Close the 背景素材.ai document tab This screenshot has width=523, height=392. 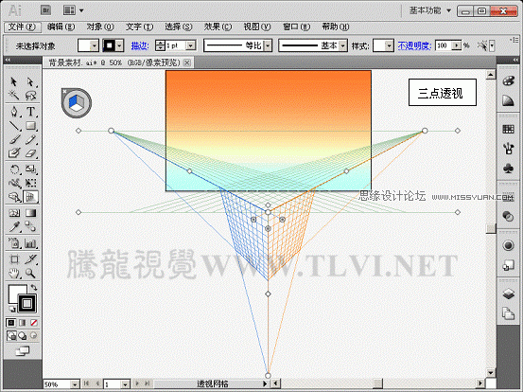[187, 62]
